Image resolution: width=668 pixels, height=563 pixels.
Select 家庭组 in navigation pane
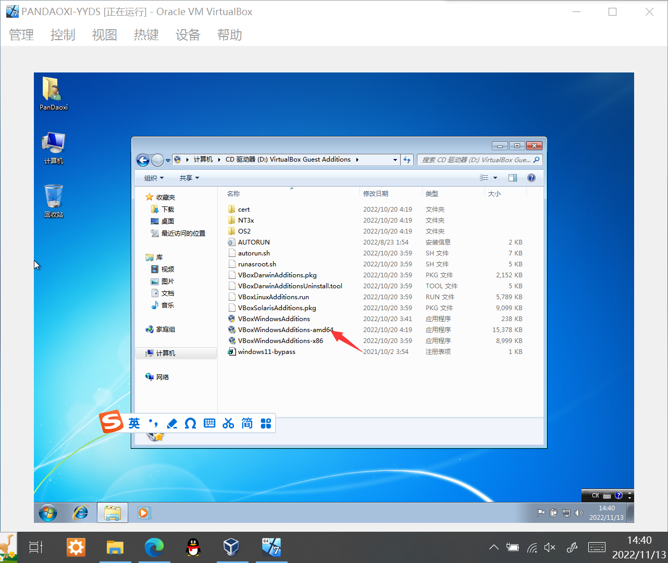(160, 329)
